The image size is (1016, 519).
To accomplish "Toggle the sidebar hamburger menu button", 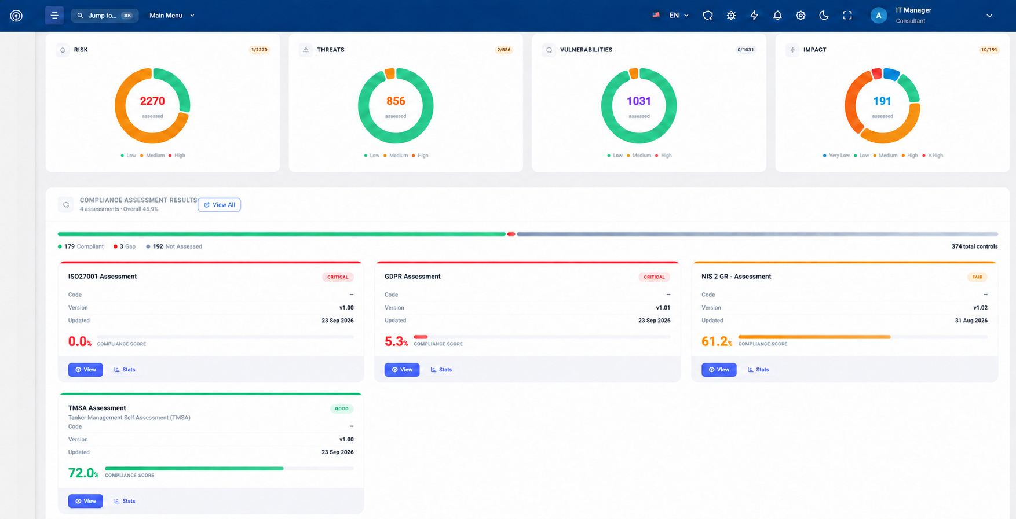I will point(54,16).
